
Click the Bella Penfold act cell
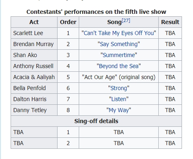point(34,88)
